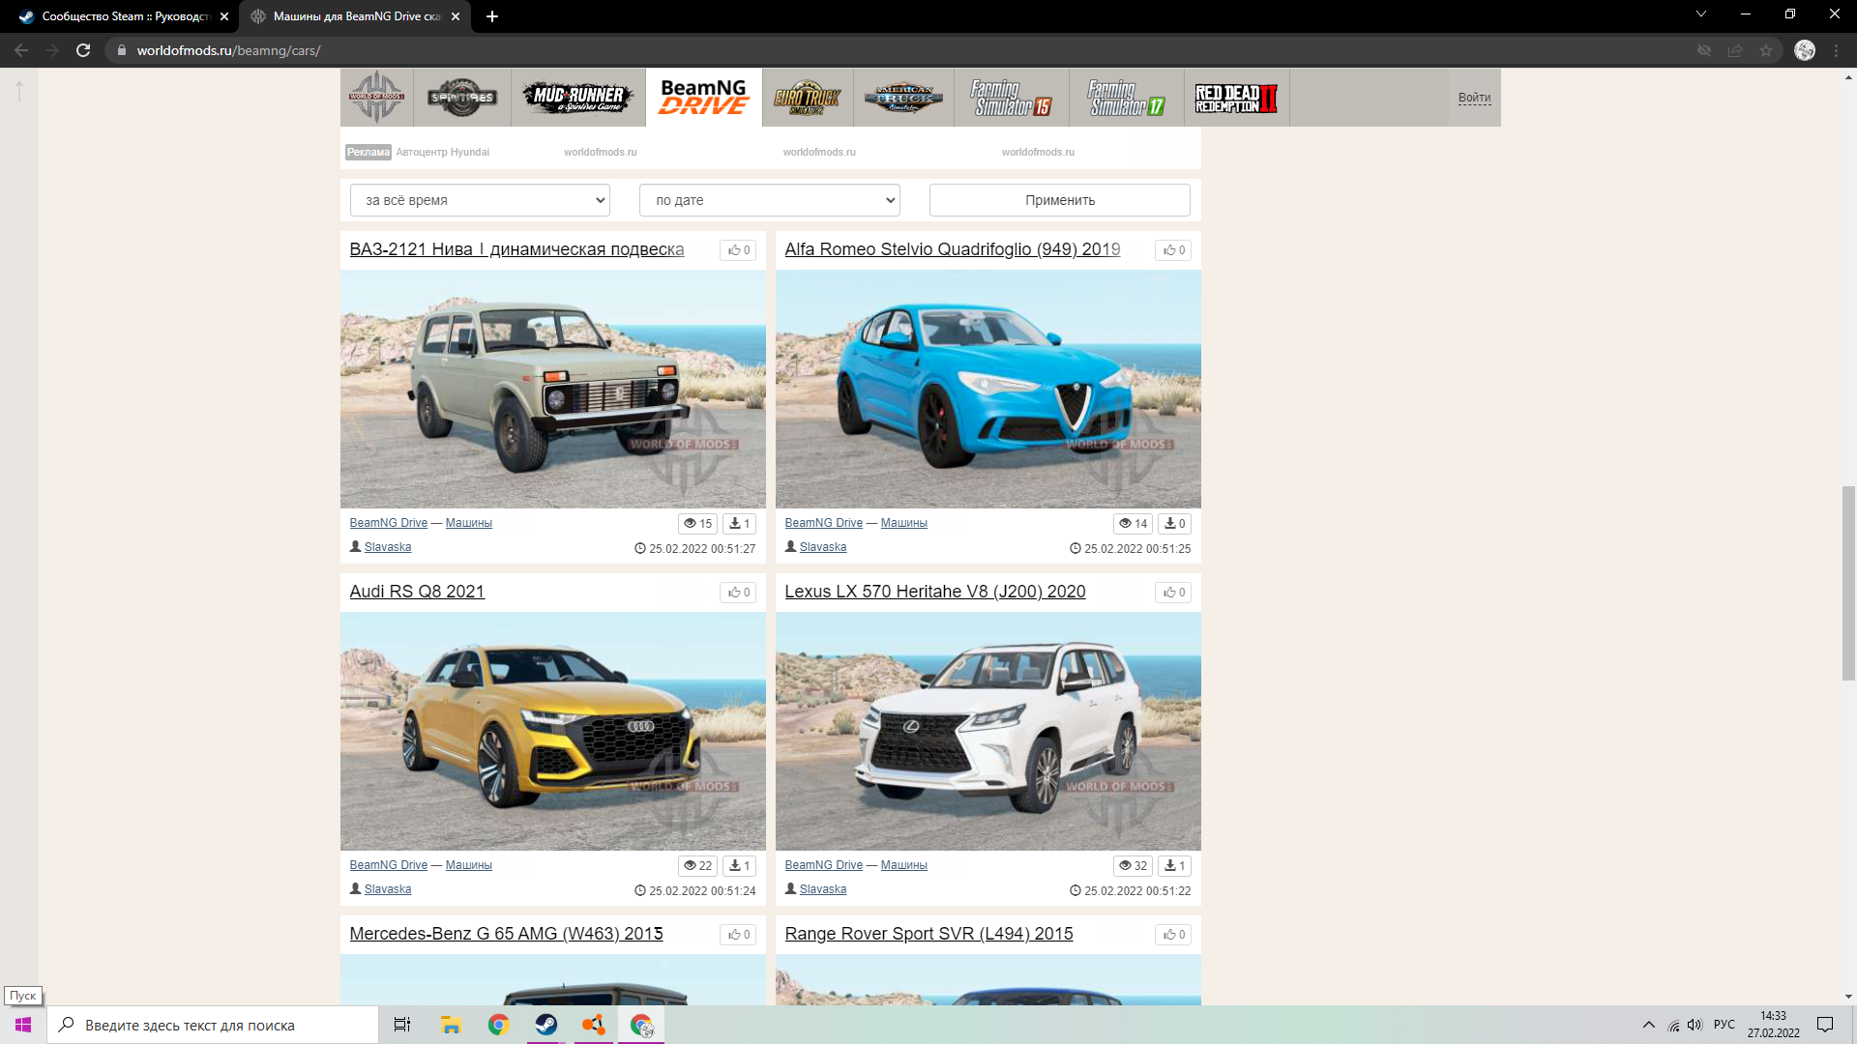Open Farming Simulator 17 section
Viewport: 1857px width, 1044px height.
point(1126,97)
